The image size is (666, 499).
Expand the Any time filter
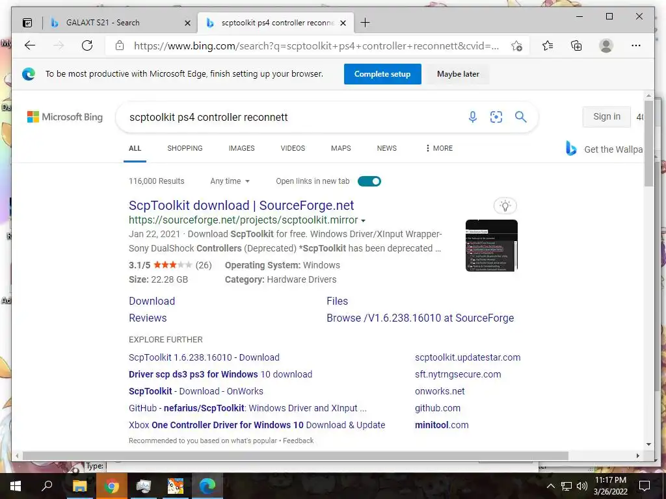pyautogui.click(x=230, y=181)
